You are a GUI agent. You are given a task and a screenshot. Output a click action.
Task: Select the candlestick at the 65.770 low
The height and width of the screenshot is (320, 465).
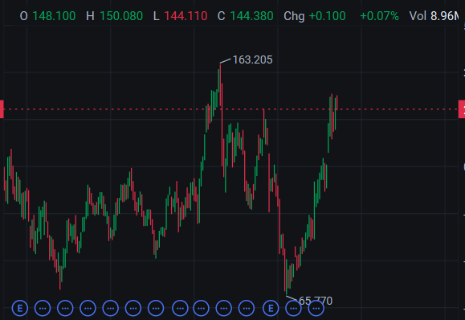[x=286, y=276]
